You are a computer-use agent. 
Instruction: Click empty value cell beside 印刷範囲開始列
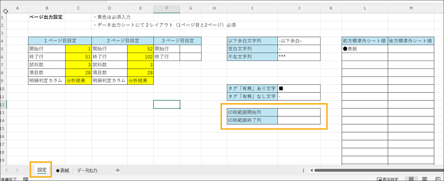coord(299,112)
